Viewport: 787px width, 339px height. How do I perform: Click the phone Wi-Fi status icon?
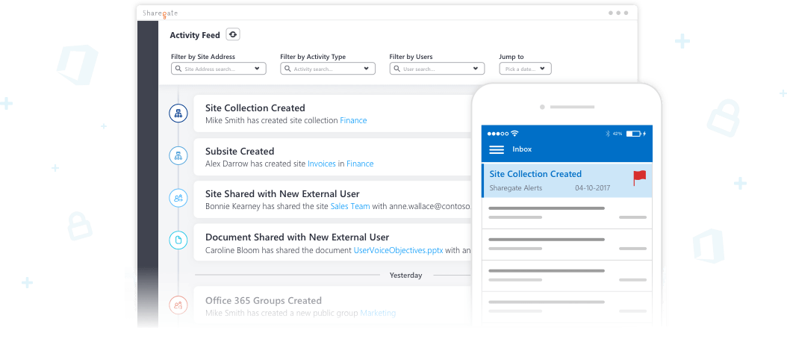coord(514,134)
